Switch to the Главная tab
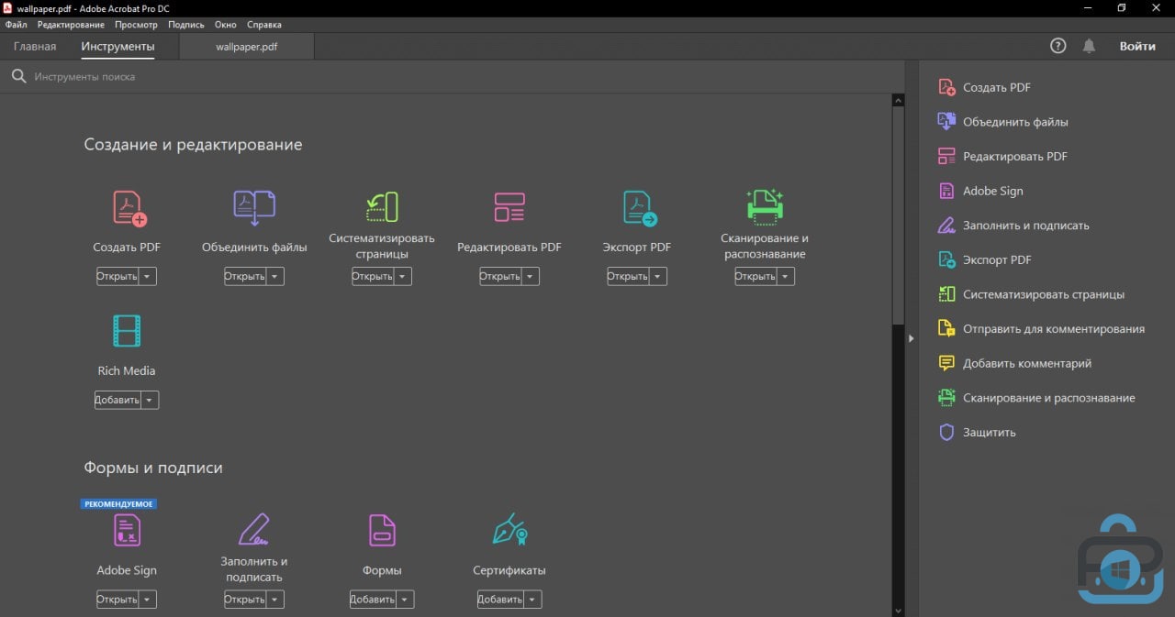This screenshot has width=1175, height=617. click(35, 47)
